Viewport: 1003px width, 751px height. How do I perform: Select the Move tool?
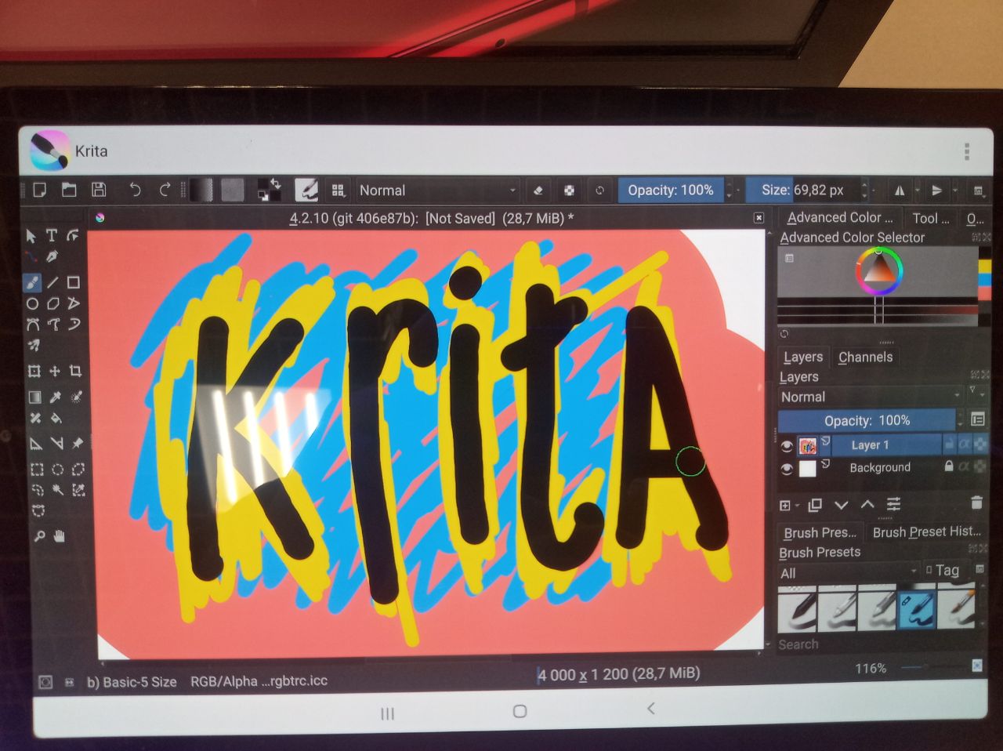tap(55, 371)
